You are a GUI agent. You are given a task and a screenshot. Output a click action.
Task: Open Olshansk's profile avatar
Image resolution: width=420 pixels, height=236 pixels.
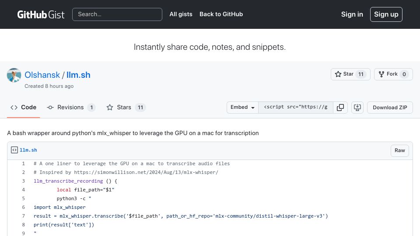[14, 75]
